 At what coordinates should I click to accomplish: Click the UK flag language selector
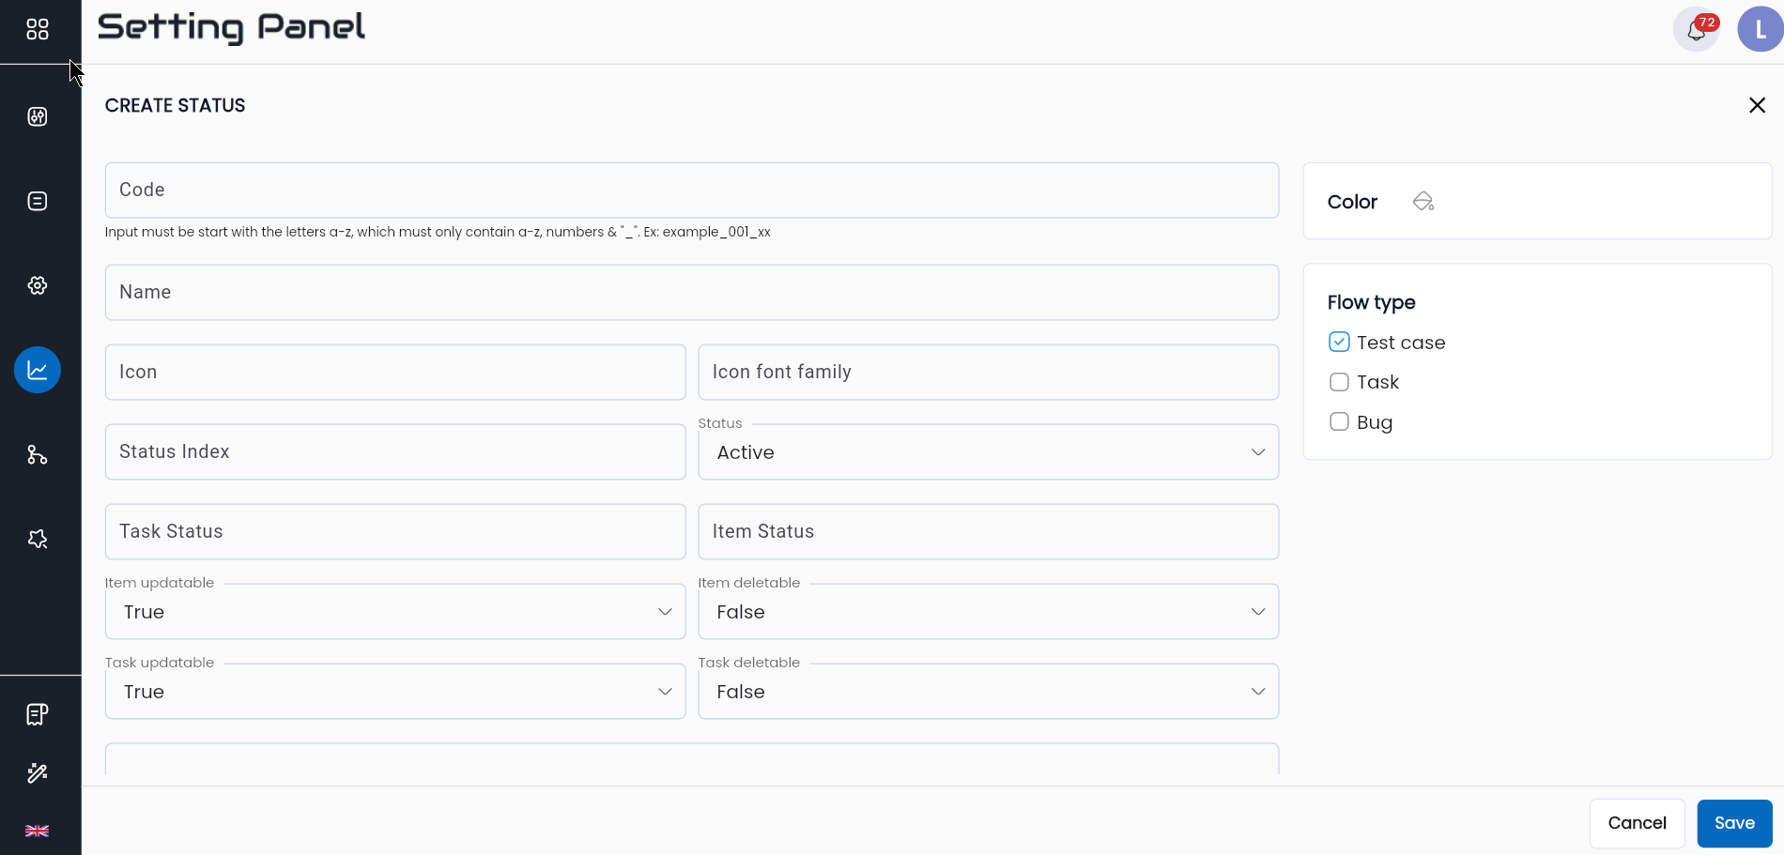(37, 830)
